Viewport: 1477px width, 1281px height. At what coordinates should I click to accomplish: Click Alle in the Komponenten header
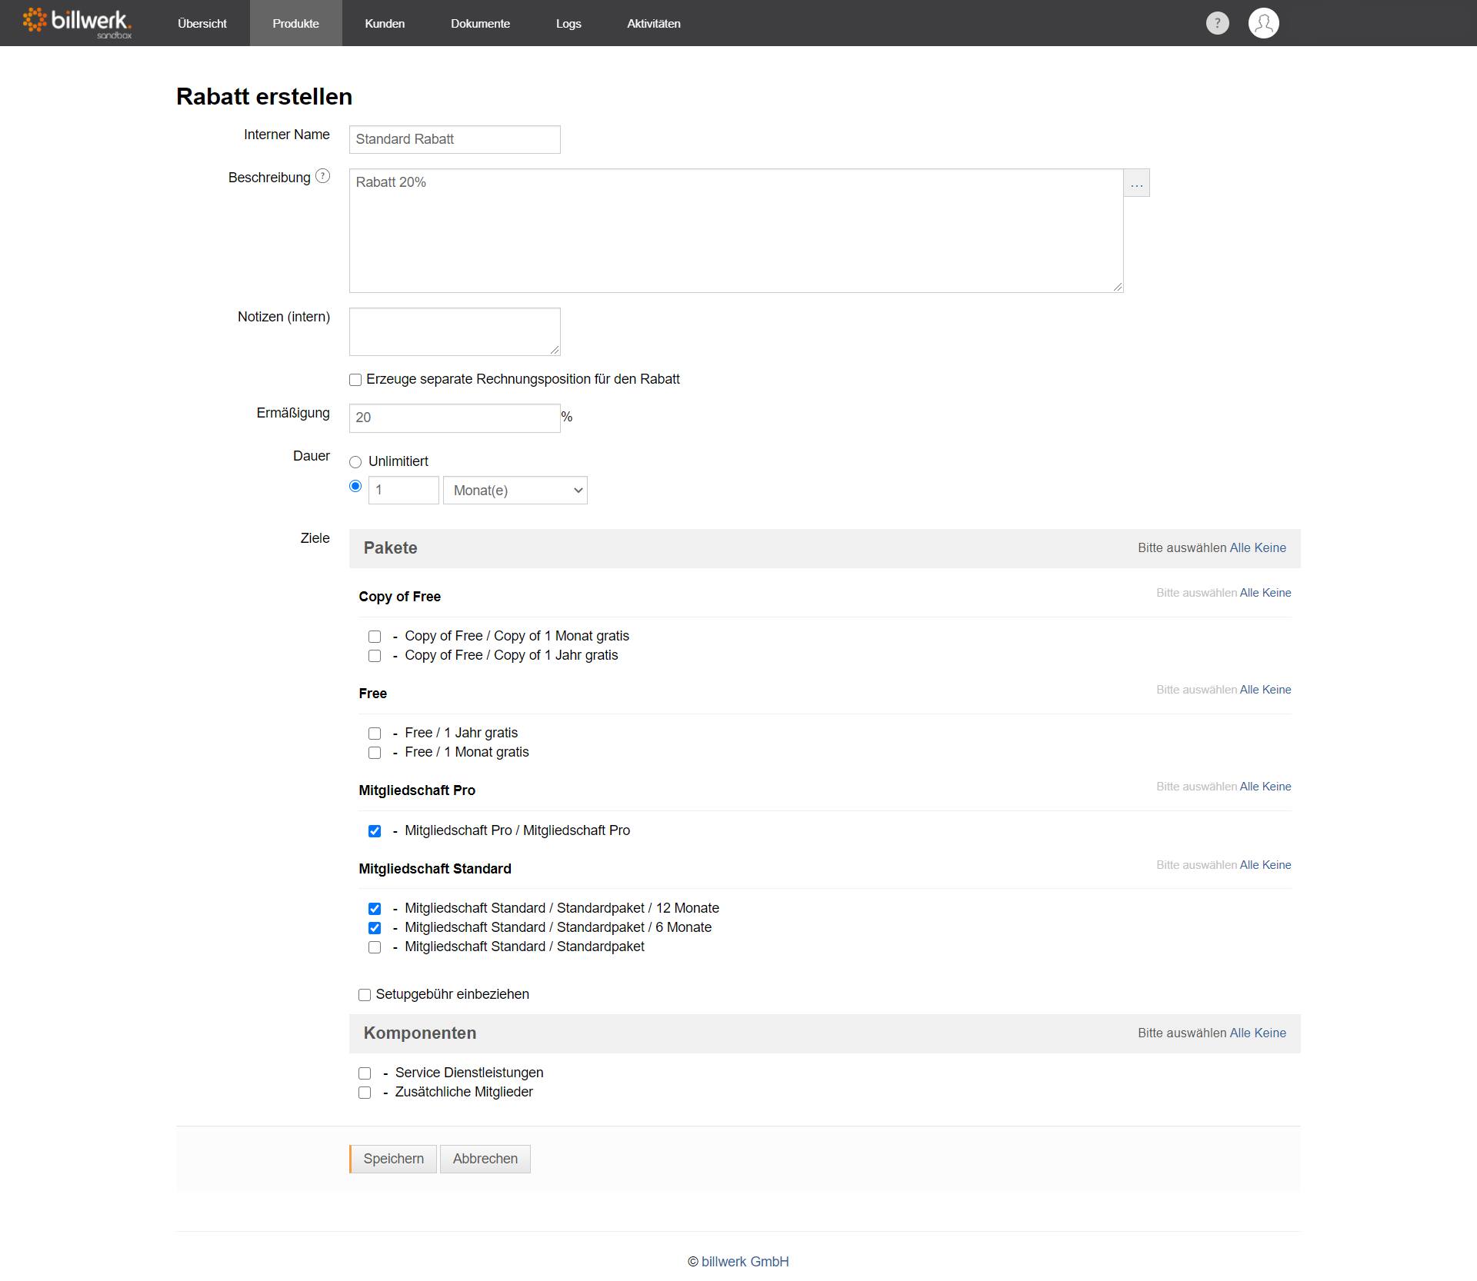point(1240,1033)
